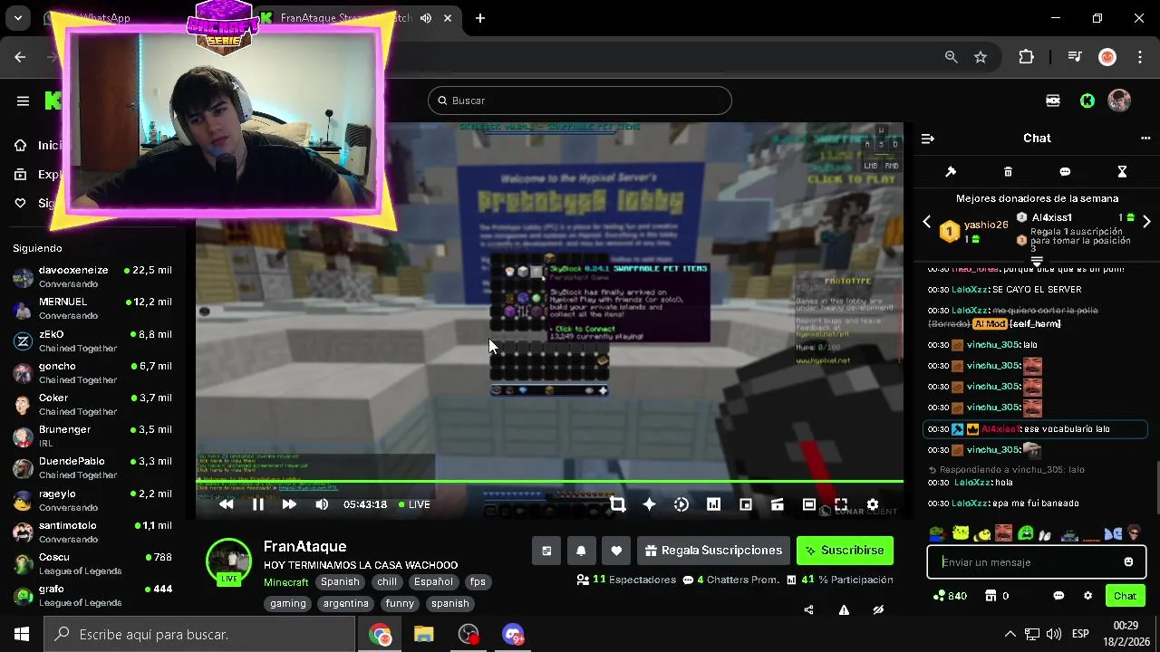Pause the live stream playback
Viewport: 1160px width, 652px height.
coord(258,504)
